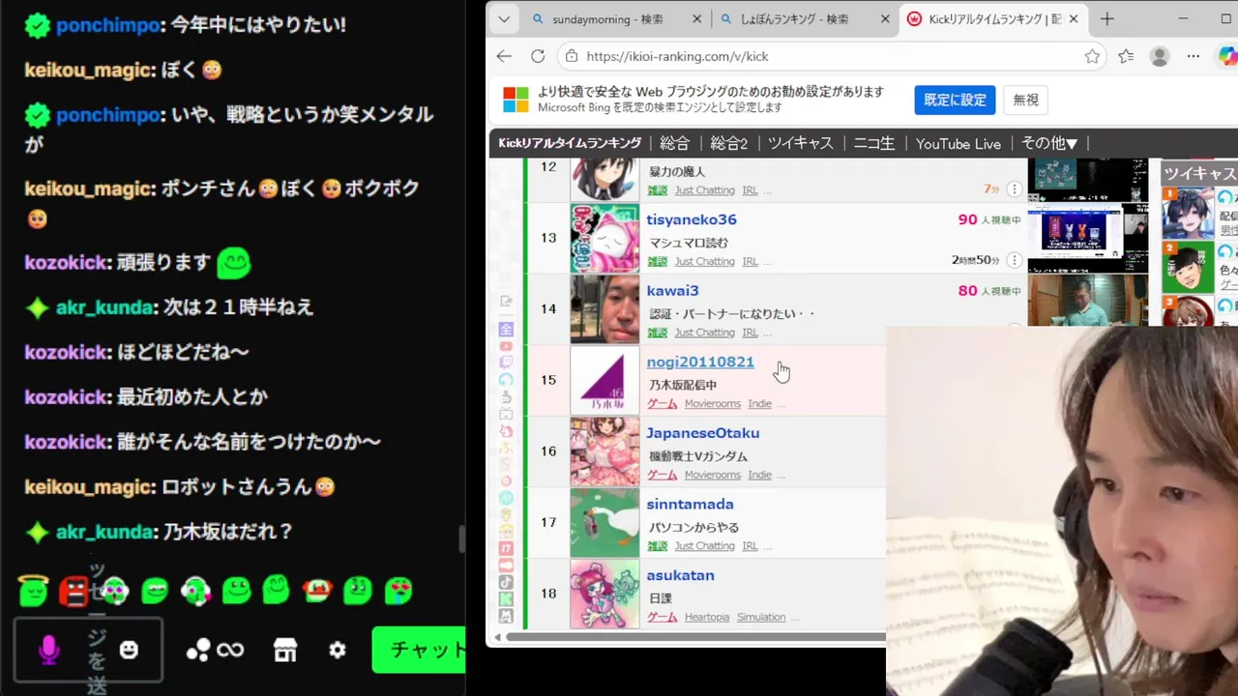
Task: Open 総合2 ranking menu item
Action: (729, 143)
